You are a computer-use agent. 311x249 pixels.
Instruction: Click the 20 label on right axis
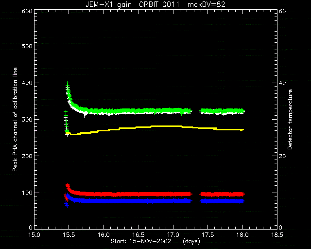282,156
